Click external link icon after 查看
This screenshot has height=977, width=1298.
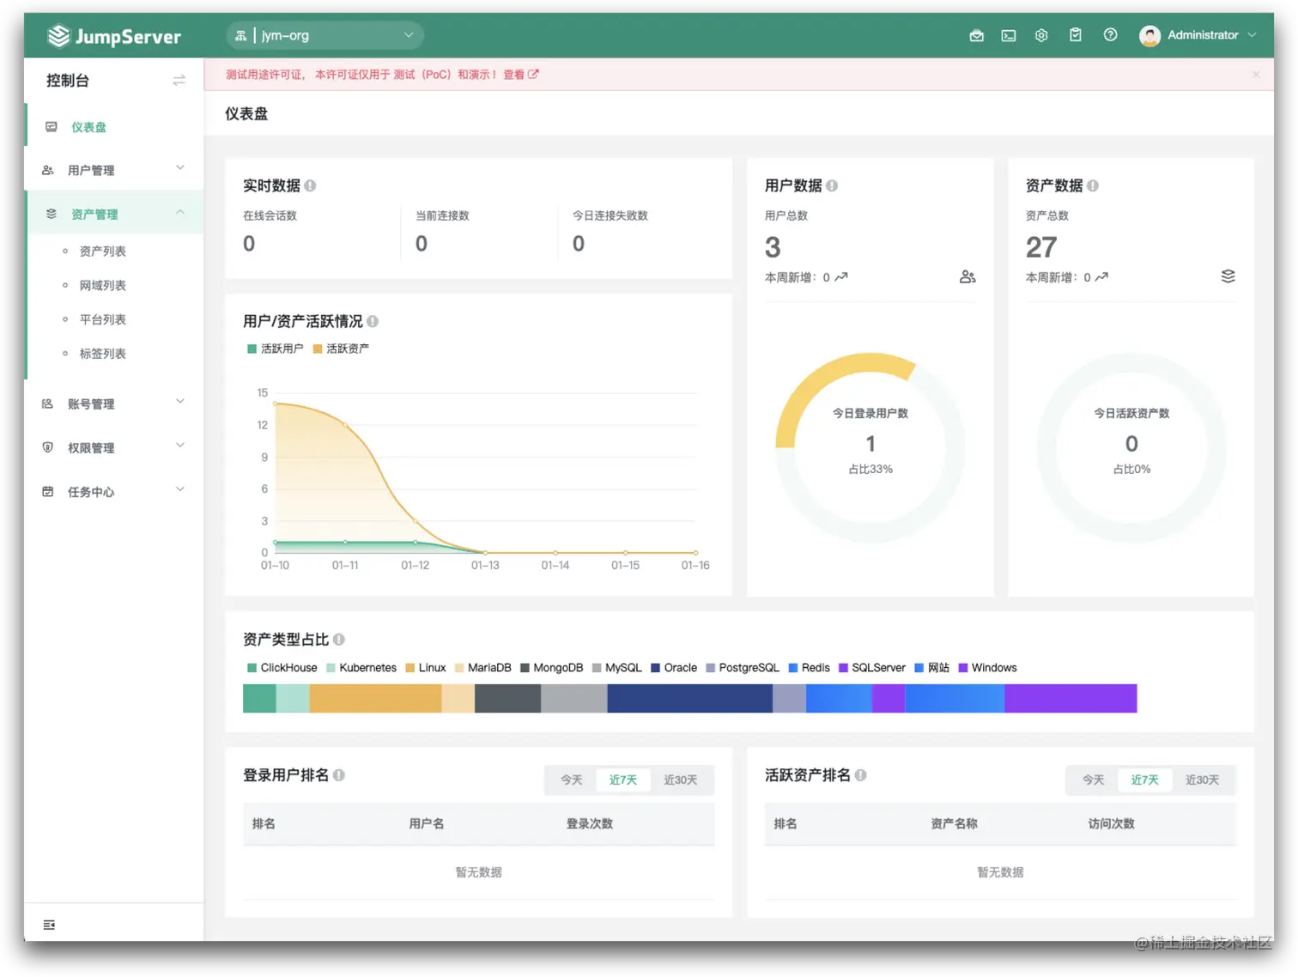pyautogui.click(x=533, y=74)
